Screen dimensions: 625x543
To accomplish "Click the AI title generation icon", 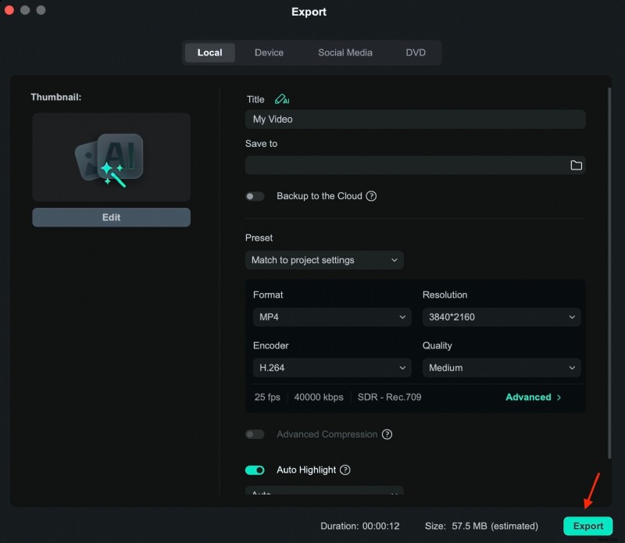I will (282, 99).
